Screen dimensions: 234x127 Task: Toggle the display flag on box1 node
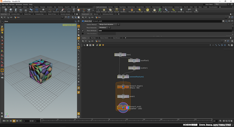pos(125,55)
